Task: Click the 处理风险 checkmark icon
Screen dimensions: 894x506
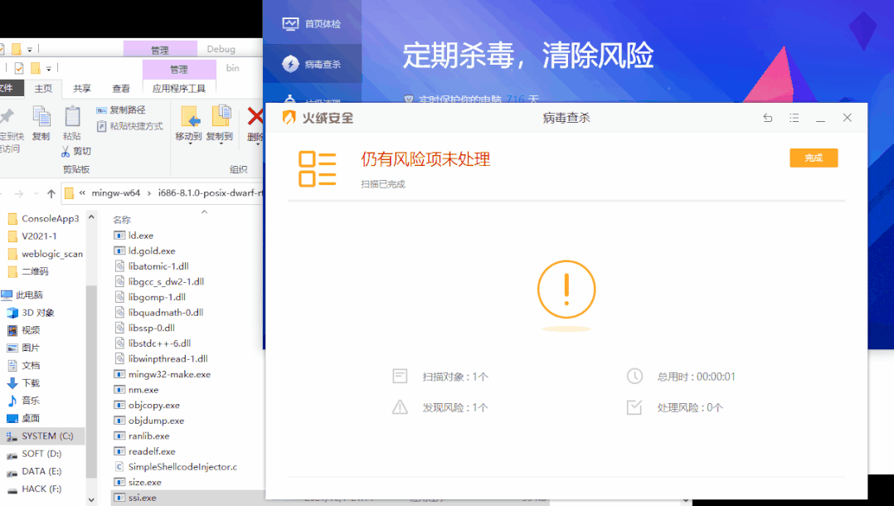Action: (x=634, y=406)
